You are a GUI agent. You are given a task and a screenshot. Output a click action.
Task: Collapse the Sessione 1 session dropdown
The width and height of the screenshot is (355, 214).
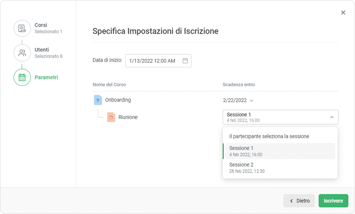tap(280, 117)
